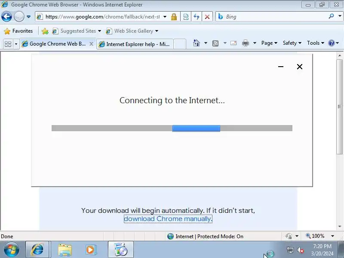This screenshot has width=344, height=258.
Task: Click the greyed Forward navigation button
Action: coord(19,16)
